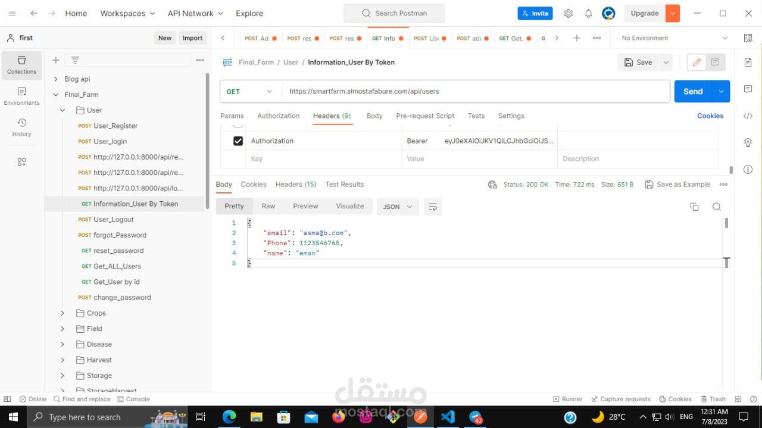
Task: Open the related info lightbulb icon
Action: pos(748,143)
